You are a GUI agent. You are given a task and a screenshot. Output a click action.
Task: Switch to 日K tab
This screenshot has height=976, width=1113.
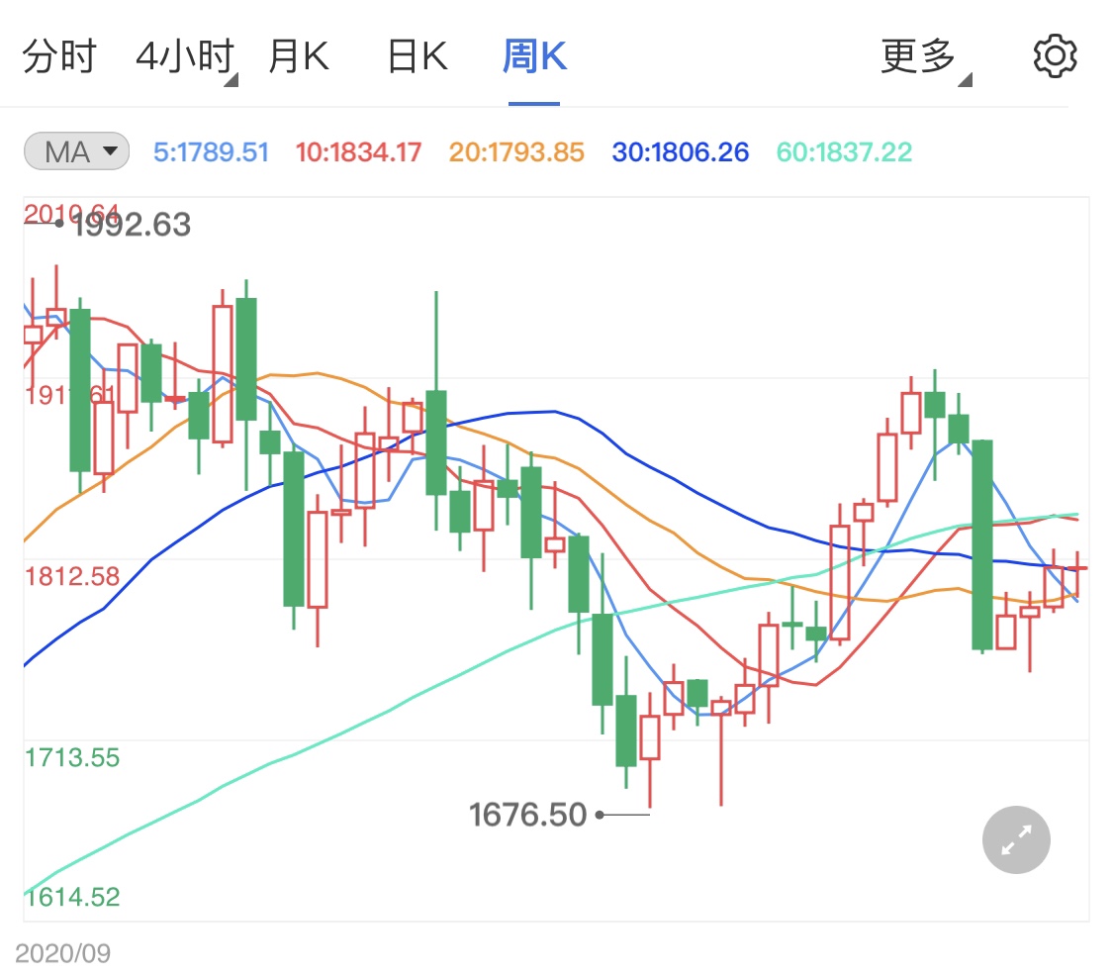(417, 56)
